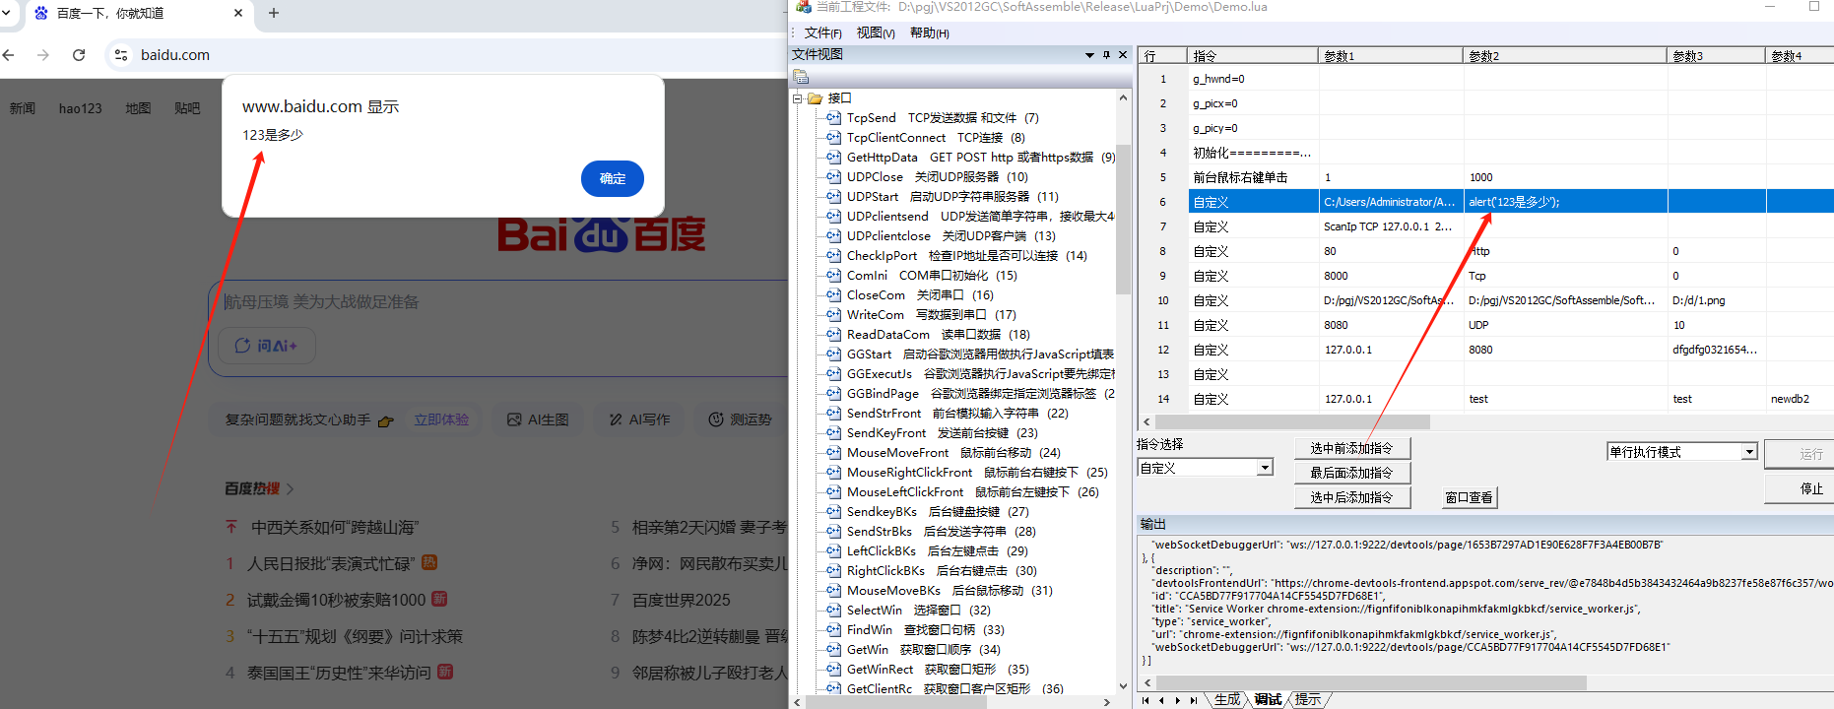The width and height of the screenshot is (1834, 709).
Task: Click the MouseMoveFront function icon
Action: 833,452
